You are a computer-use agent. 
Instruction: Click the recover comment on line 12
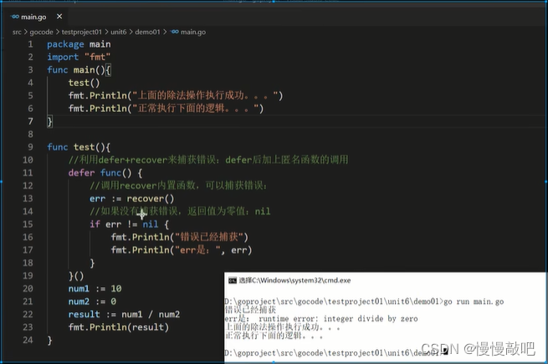(178, 185)
